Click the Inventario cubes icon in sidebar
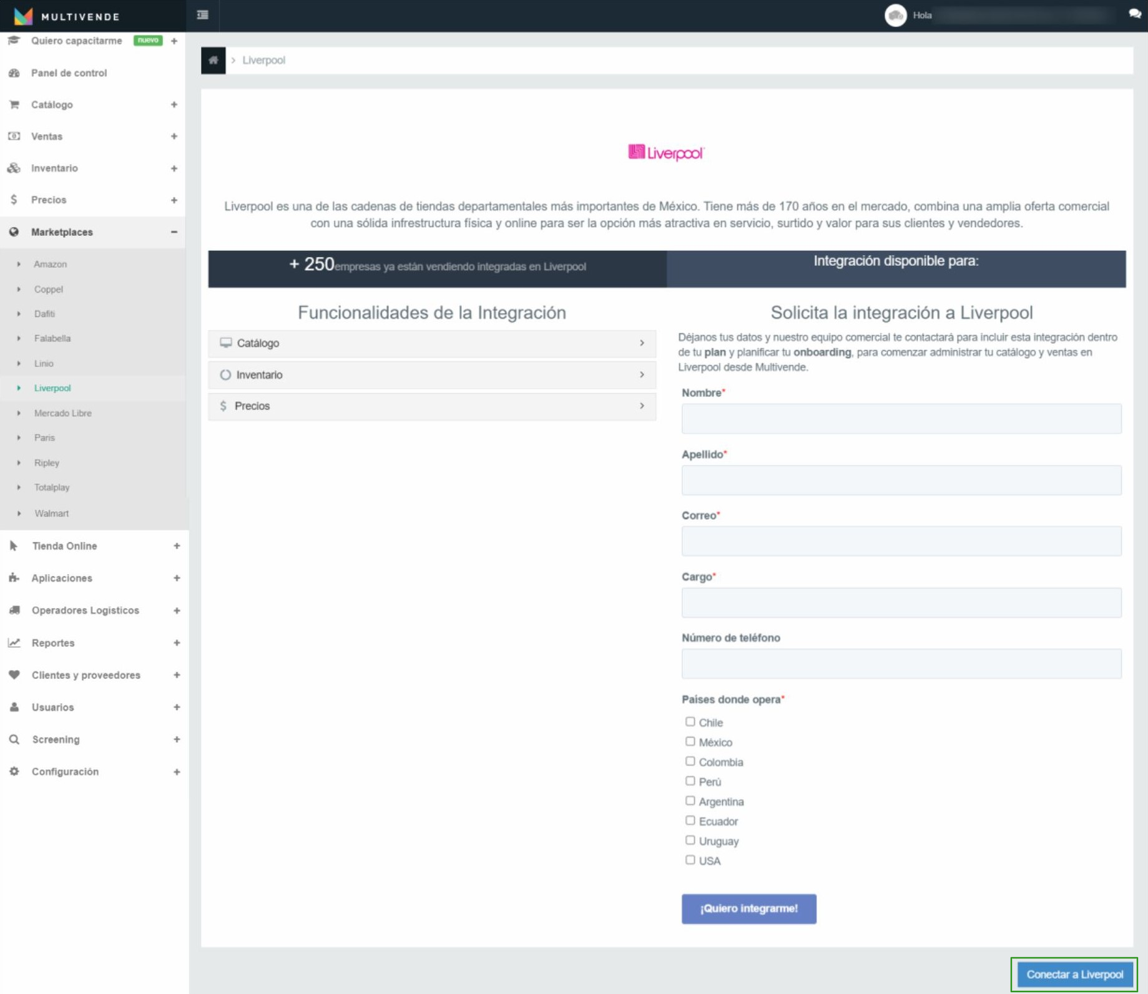Image resolution: width=1148 pixels, height=994 pixels. (14, 168)
